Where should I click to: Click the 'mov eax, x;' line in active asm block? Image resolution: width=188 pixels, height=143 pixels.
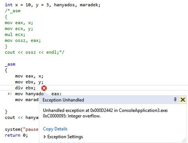(29, 76)
